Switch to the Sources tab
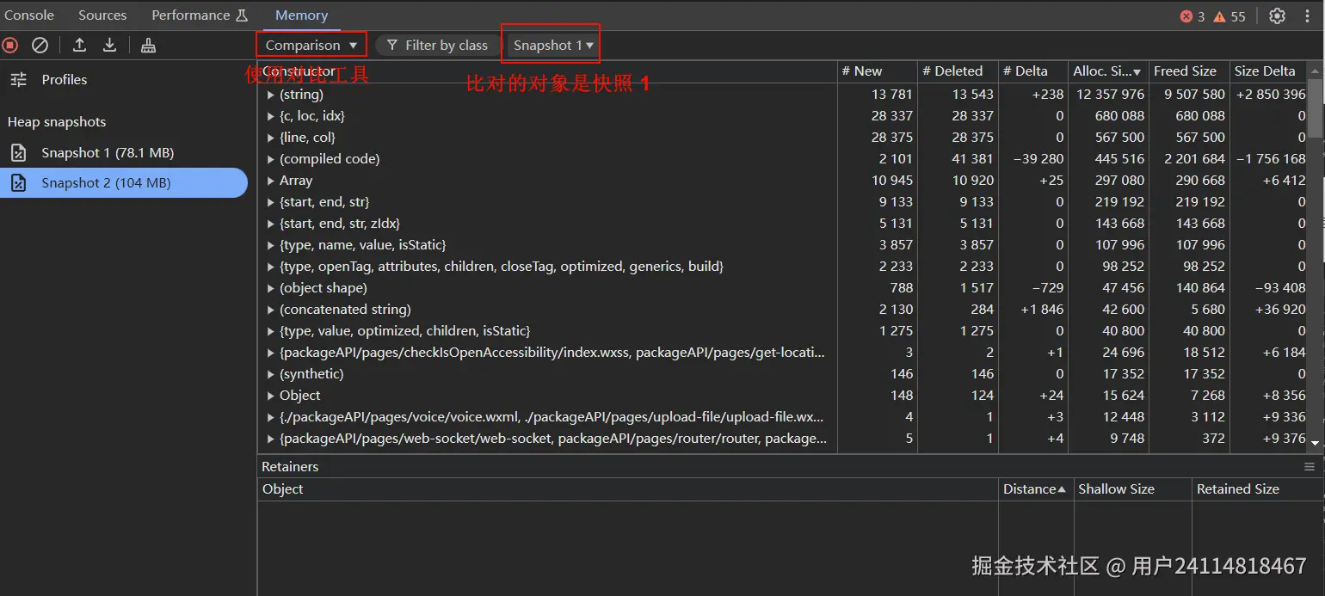 pyautogui.click(x=102, y=15)
